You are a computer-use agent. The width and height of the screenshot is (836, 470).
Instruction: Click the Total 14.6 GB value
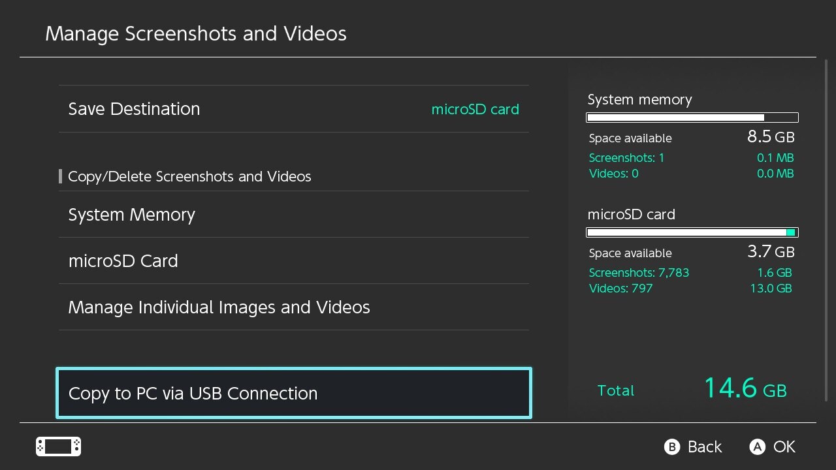(x=745, y=388)
